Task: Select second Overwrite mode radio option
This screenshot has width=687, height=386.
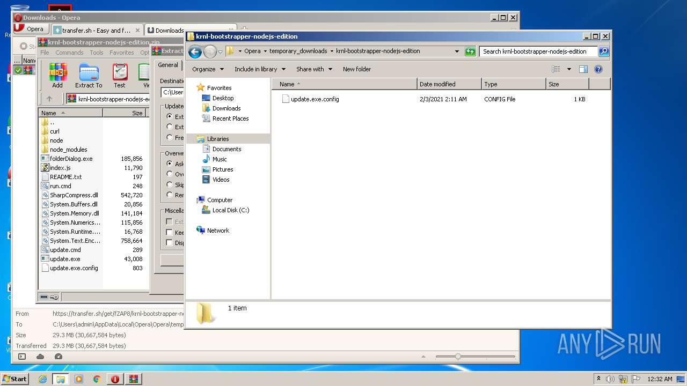Action: coord(170,174)
